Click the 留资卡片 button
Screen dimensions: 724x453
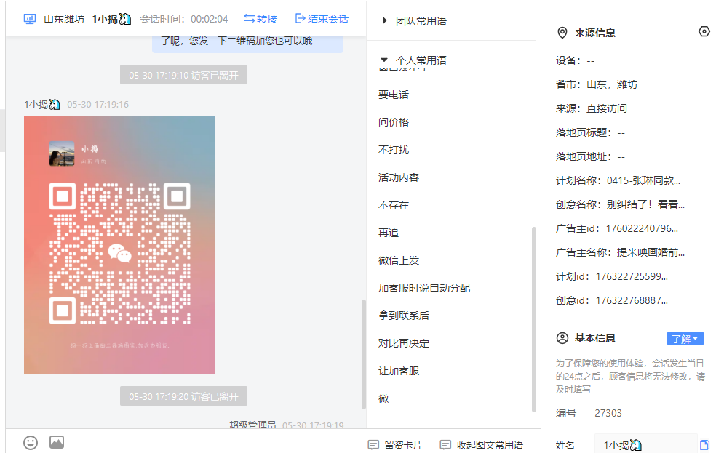pyautogui.click(x=395, y=445)
